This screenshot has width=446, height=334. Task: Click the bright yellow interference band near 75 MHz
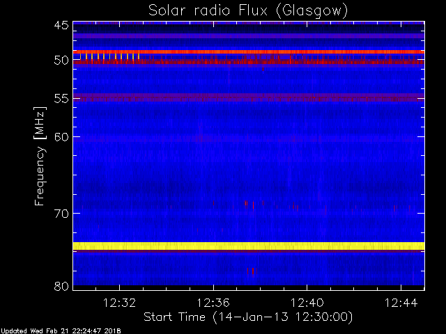point(249,246)
